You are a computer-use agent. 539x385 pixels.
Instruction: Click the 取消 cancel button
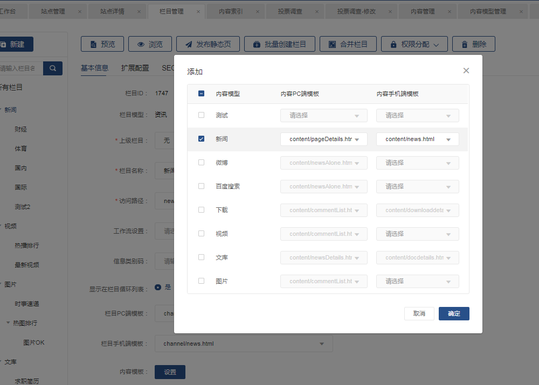pos(419,313)
